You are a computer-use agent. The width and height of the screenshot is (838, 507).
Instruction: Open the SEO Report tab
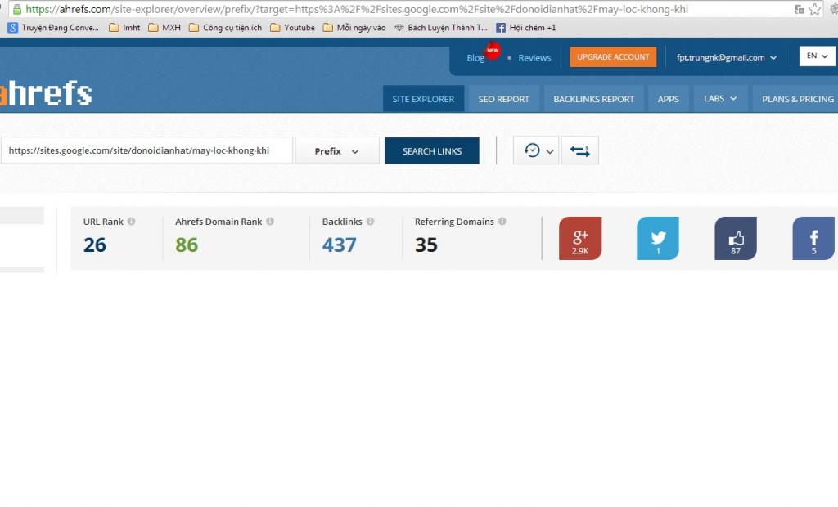(503, 99)
